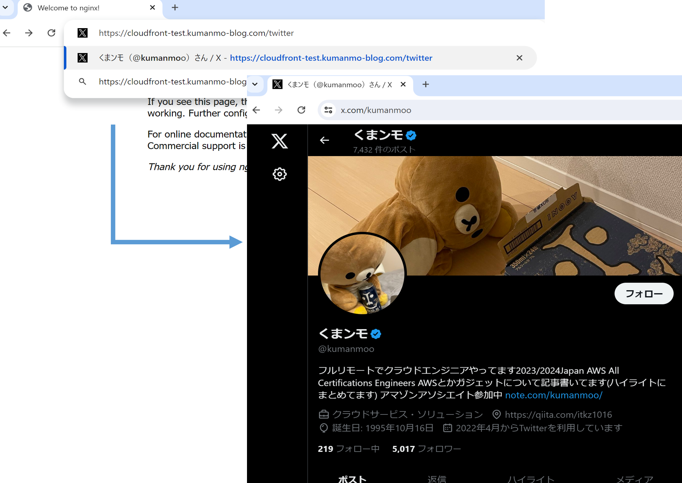Open the qiita.com profile link
This screenshot has height=483, width=682.
click(558, 414)
